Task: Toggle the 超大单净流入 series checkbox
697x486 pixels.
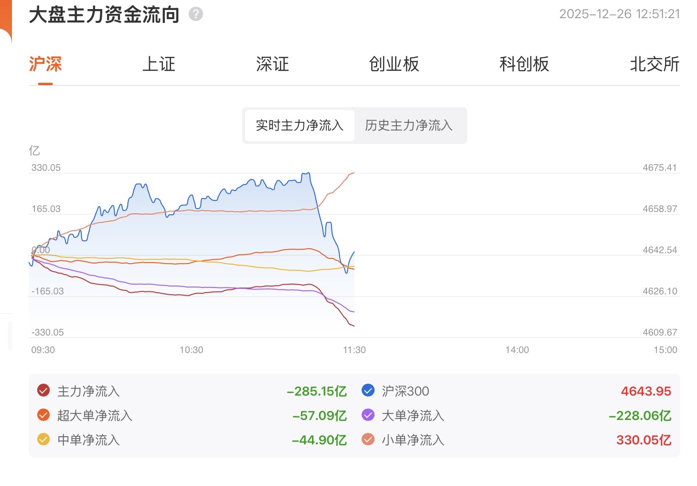Action: pos(43,415)
